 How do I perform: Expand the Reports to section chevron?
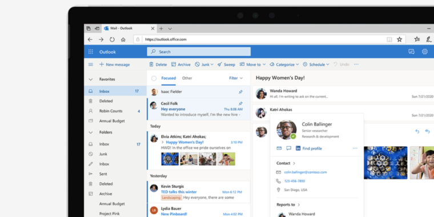pyautogui.click(x=299, y=205)
